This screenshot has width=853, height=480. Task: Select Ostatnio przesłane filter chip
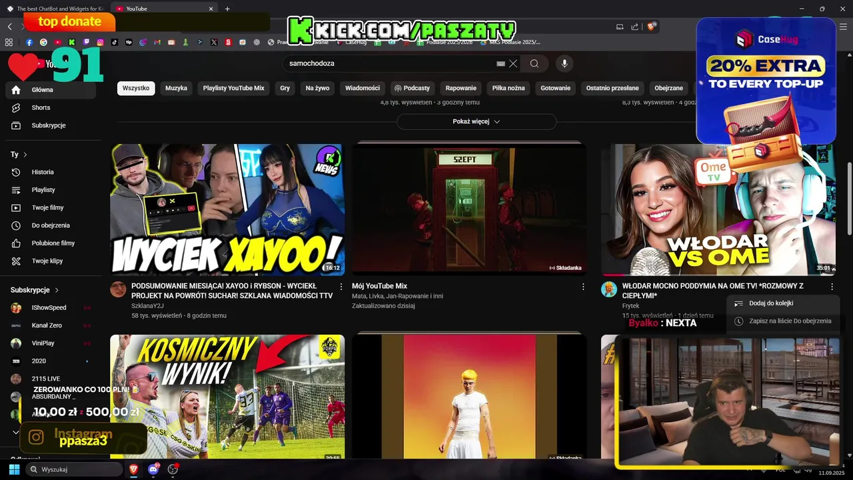click(x=612, y=88)
